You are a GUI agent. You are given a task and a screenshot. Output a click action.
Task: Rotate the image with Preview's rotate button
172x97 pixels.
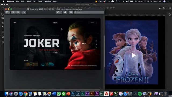65,12
